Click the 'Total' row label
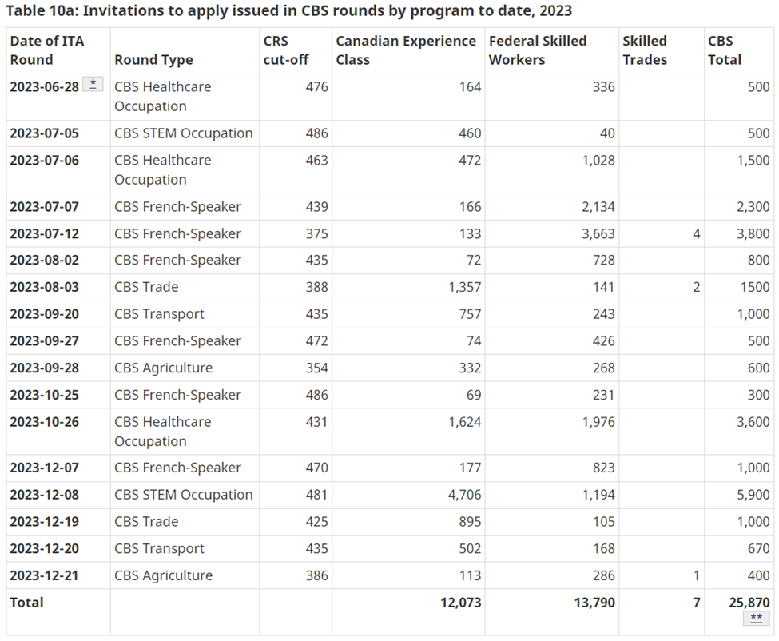The width and height of the screenshot is (779, 641). tap(27, 603)
